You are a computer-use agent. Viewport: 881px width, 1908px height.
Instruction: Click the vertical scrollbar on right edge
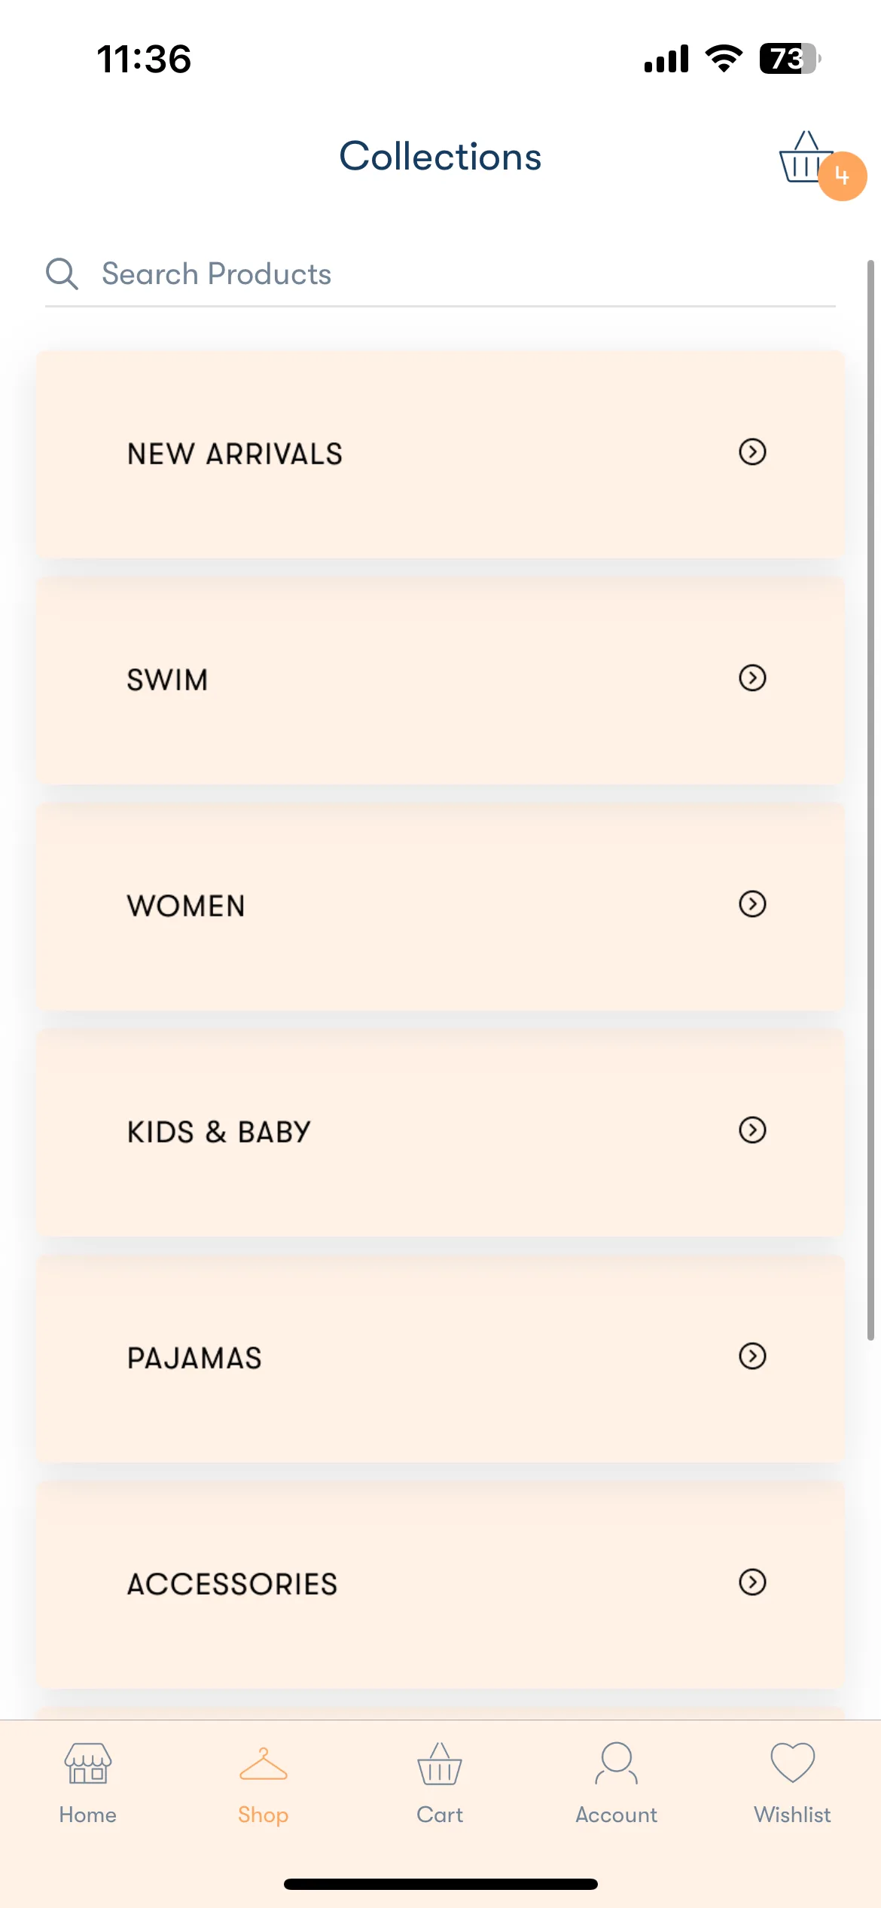tap(870, 800)
